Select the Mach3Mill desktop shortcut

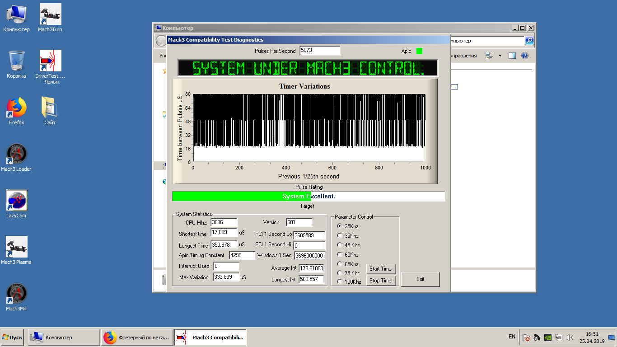16,297
